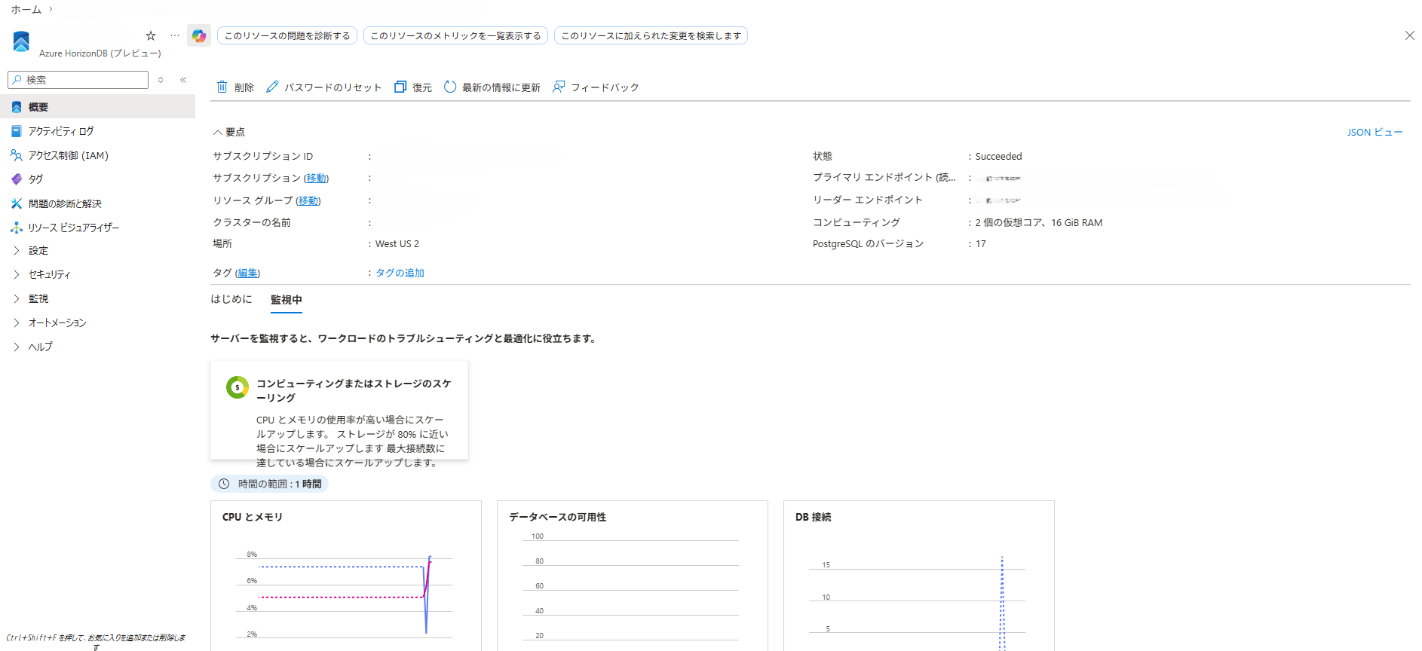This screenshot has width=1422, height=651.
Task: Click the フィードバック person icon
Action: 559,87
